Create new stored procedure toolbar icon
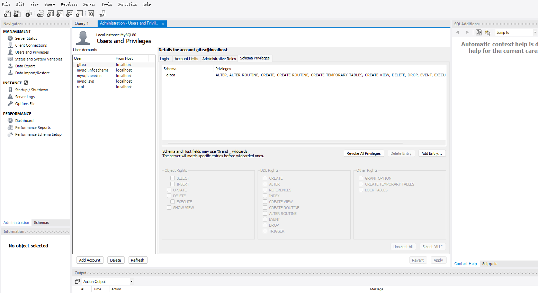The height and width of the screenshot is (293, 538). (x=70, y=13)
